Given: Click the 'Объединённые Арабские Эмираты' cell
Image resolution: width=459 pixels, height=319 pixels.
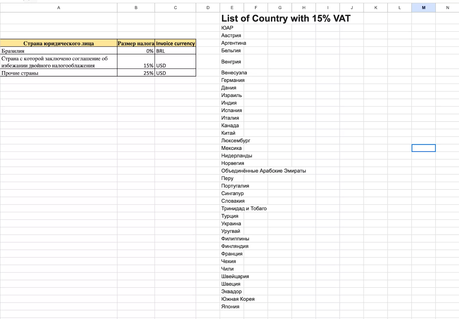Looking at the screenshot, I should pos(263,171).
